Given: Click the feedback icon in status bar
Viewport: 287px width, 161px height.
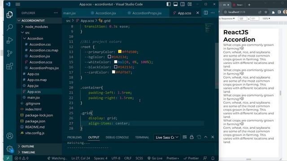Looking at the screenshot, I should point(205,158).
